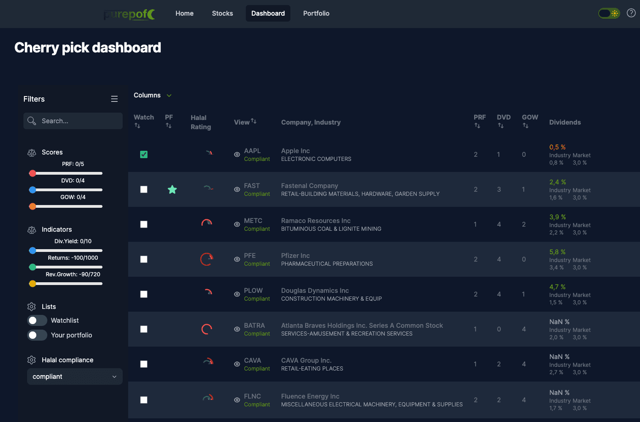The width and height of the screenshot is (640, 422).
Task: Select the Dashboard tab
Action: (268, 13)
